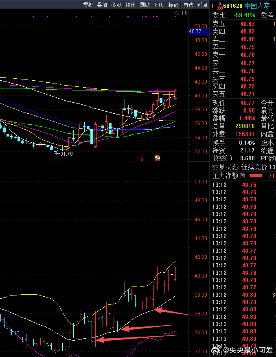Click the 38.00 label on the lower price axis

click(201, 295)
